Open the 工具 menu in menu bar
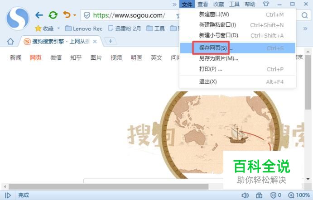 pyautogui.click(x=234, y=4)
